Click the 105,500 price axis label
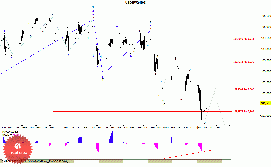 point(266,16)
